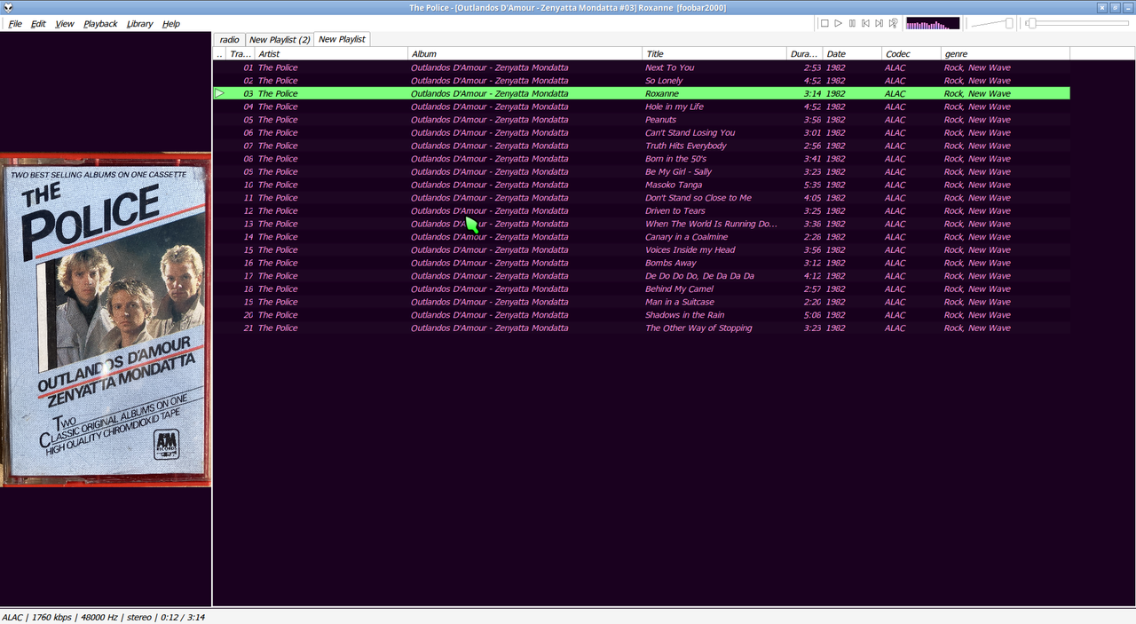Stop playback with the Stop button
Viewport: 1136px width, 624px height.
click(824, 23)
